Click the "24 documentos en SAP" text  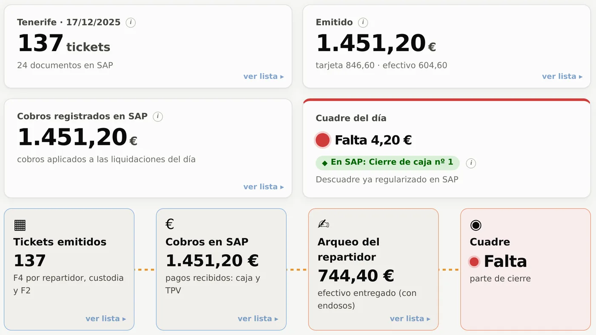click(65, 65)
